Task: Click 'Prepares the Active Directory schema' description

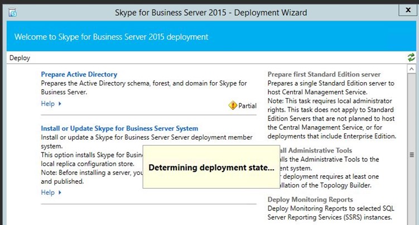Action: tap(144, 88)
